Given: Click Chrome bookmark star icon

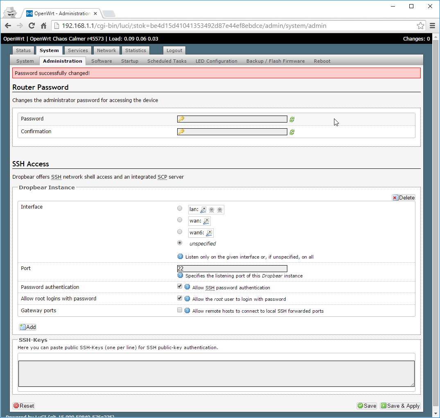Looking at the screenshot, I should click(x=420, y=26).
